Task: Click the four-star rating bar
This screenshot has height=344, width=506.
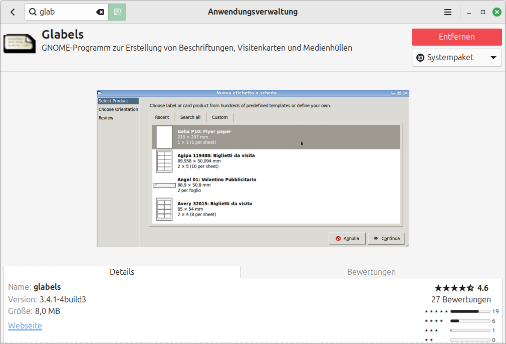Action: point(470,321)
